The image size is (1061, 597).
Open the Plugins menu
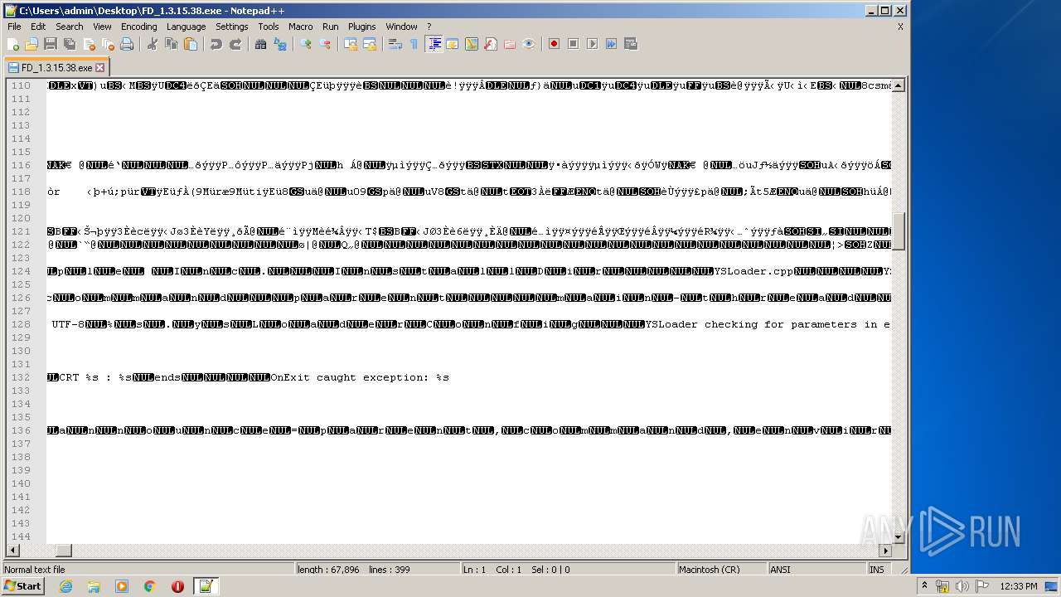click(362, 27)
